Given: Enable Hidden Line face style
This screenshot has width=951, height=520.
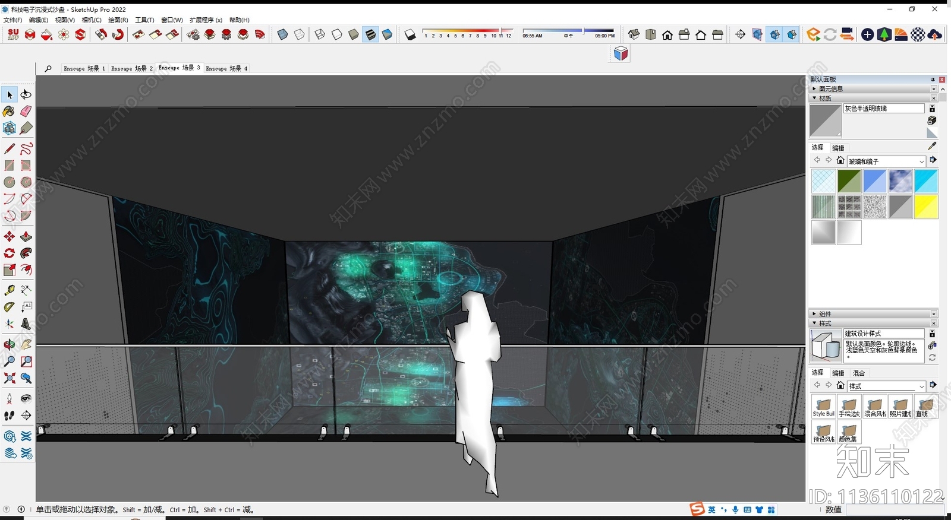Looking at the screenshot, I should [337, 35].
